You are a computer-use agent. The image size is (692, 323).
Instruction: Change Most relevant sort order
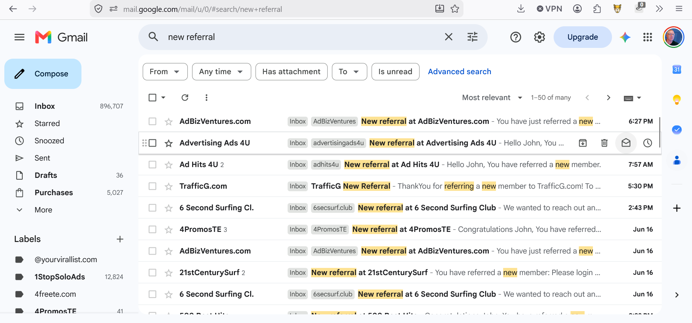click(492, 98)
